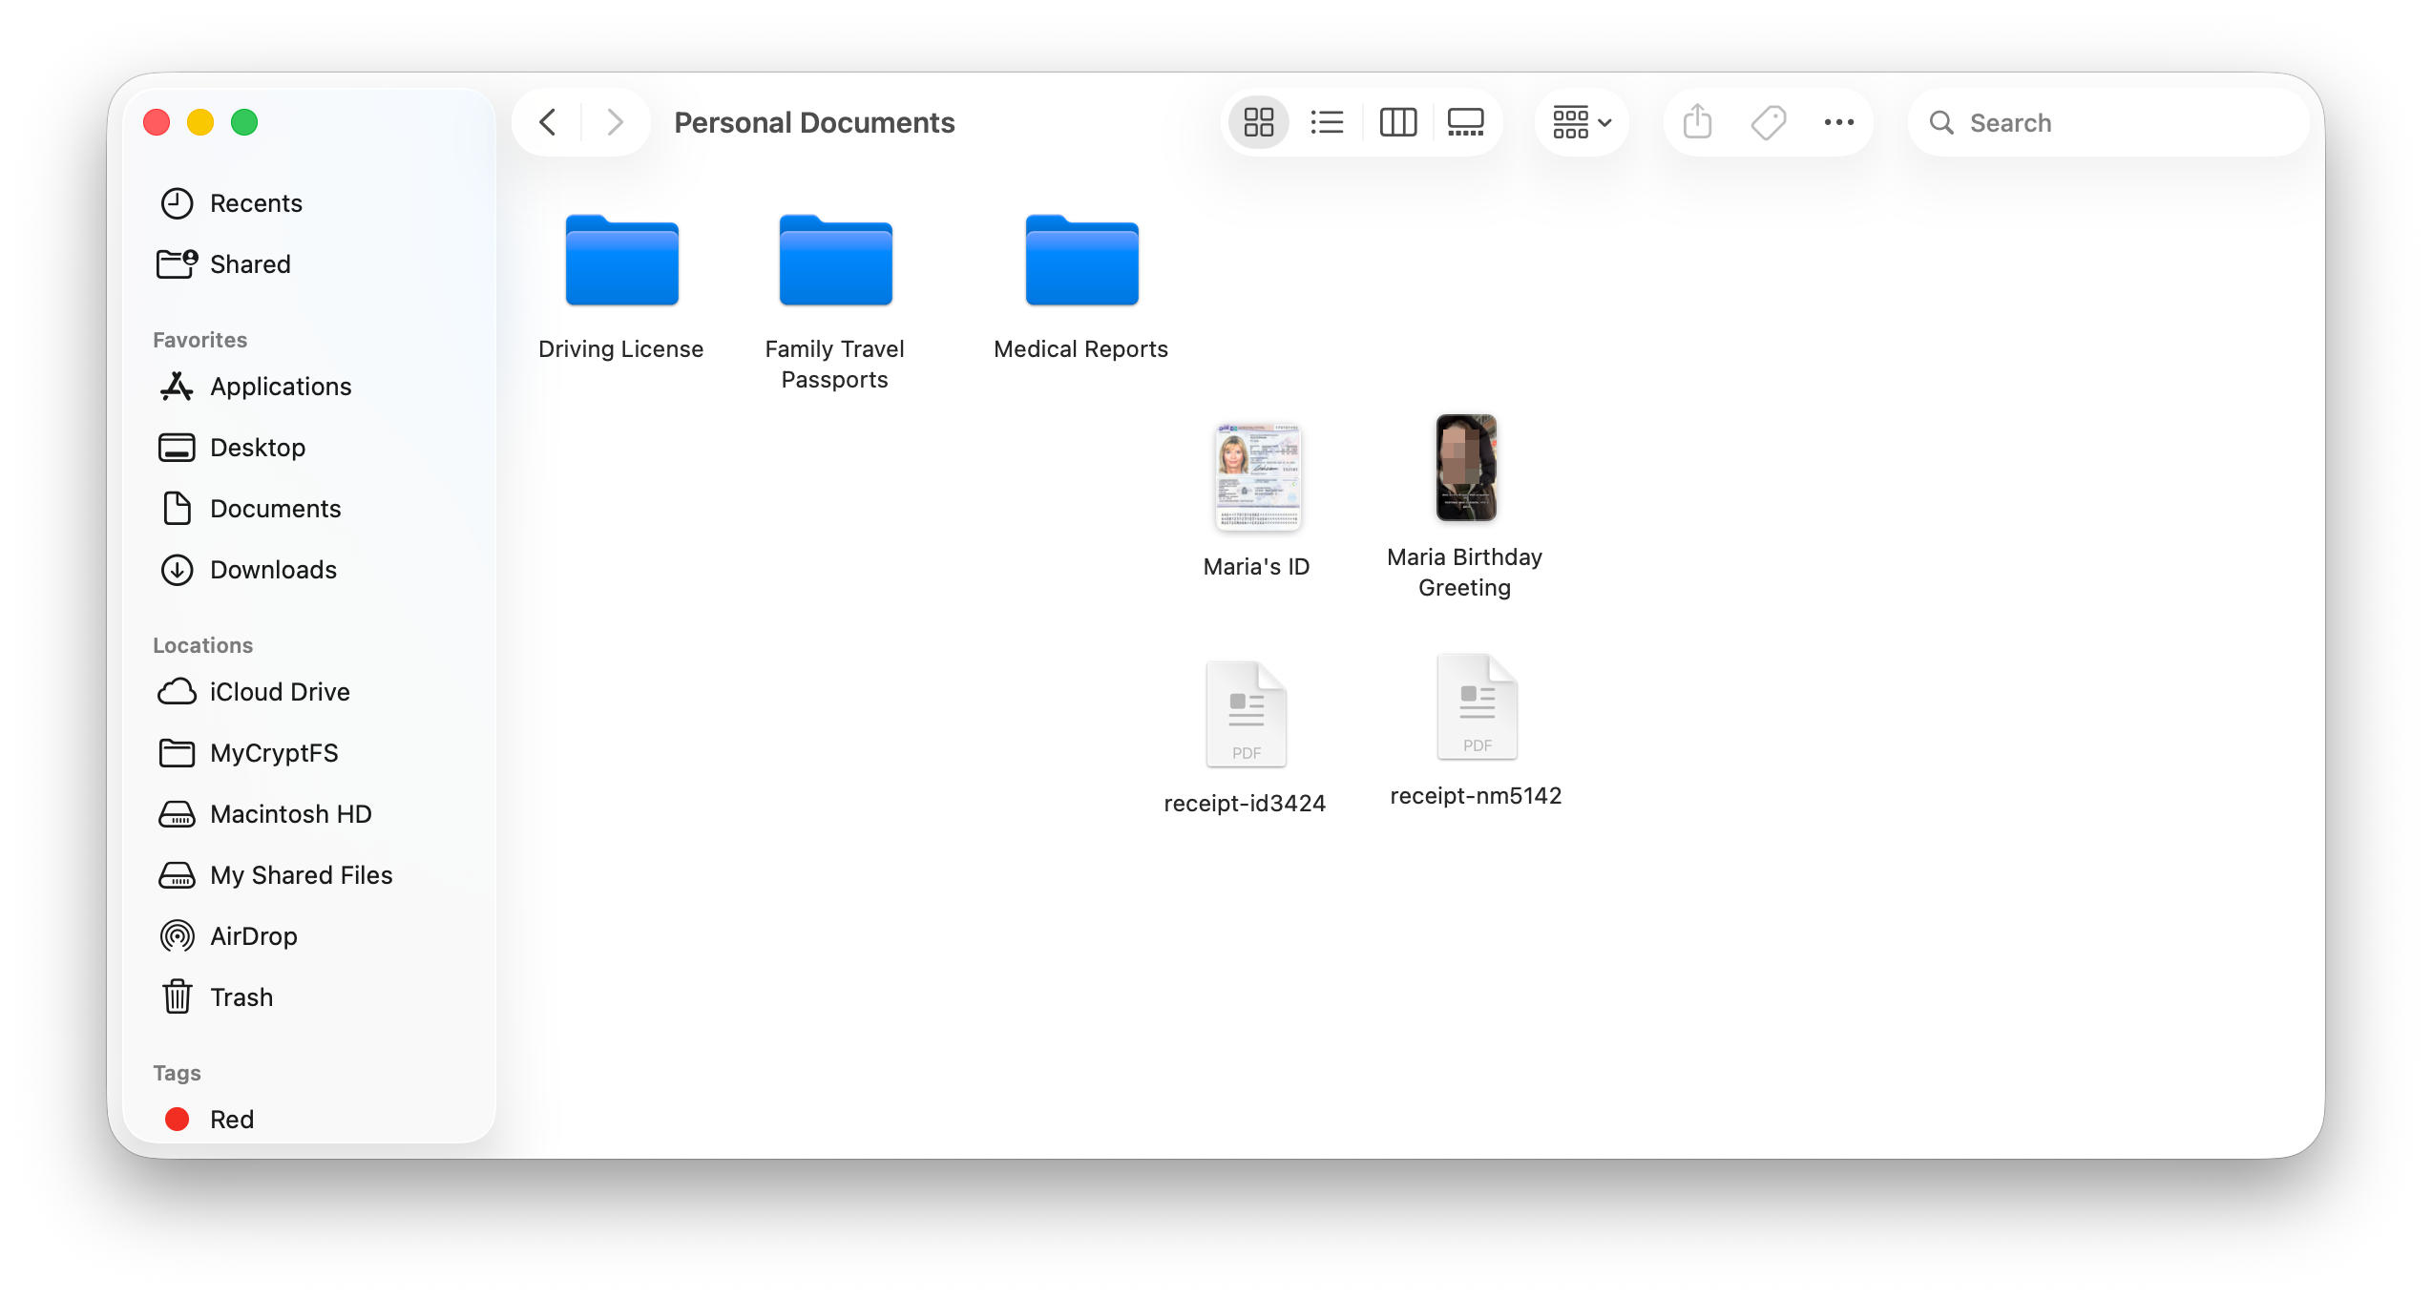Switch to gallery view
Viewport: 2432px width, 1300px height.
point(1465,122)
